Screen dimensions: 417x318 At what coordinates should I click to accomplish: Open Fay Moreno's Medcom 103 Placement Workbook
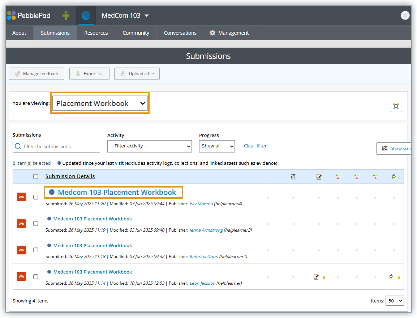117,192
